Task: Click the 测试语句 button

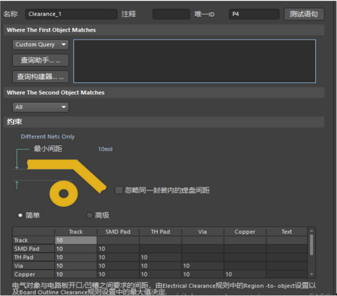Action: tap(303, 14)
